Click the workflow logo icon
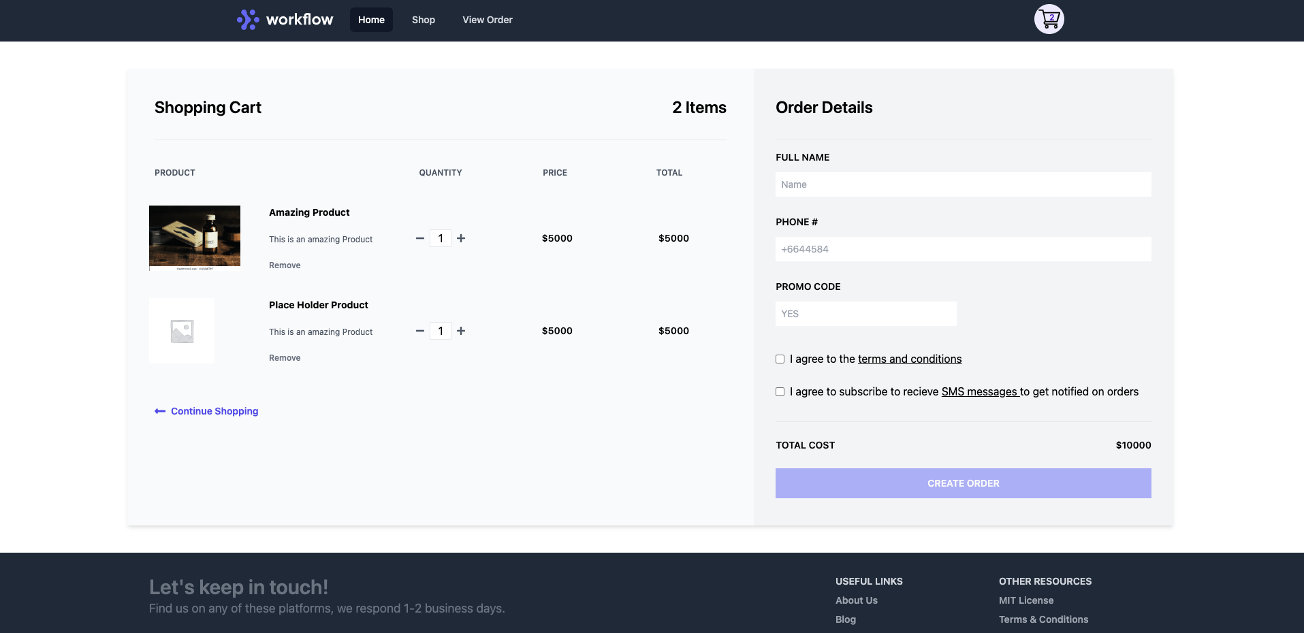This screenshot has height=633, width=1304. coord(248,20)
